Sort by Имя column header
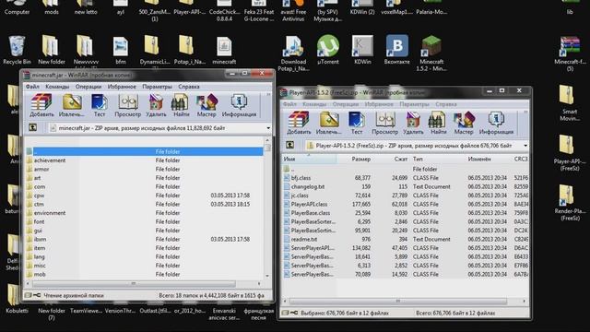This screenshot has width=590, height=332. (x=309, y=160)
